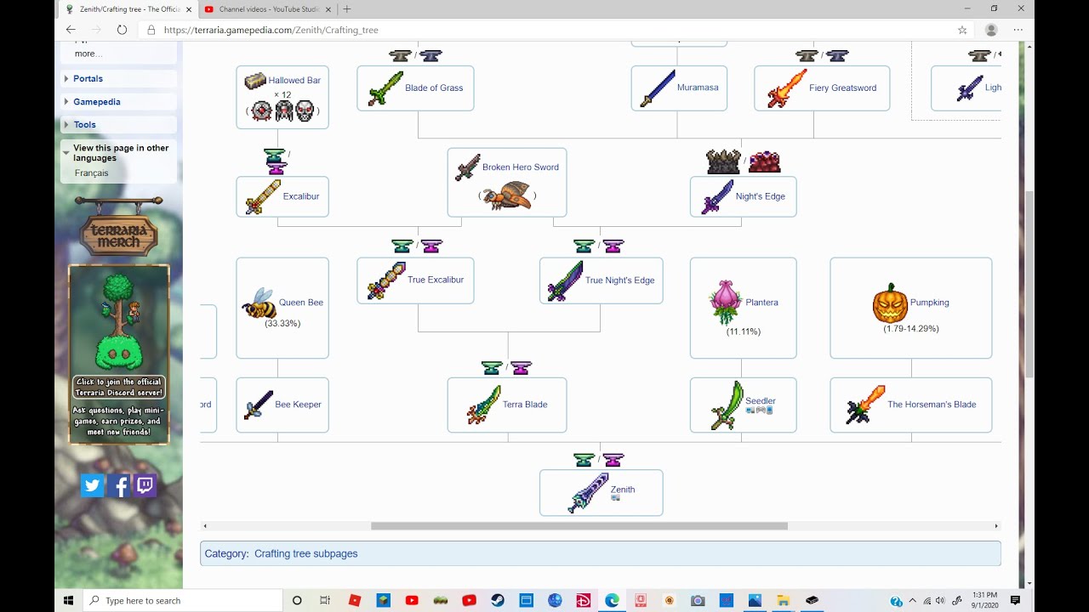Open File Explorer from the taskbar
Viewport: 1089px width, 612px height.
tap(784, 600)
